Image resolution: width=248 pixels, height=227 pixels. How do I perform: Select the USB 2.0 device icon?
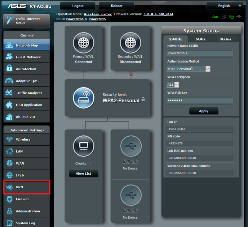pos(131,195)
